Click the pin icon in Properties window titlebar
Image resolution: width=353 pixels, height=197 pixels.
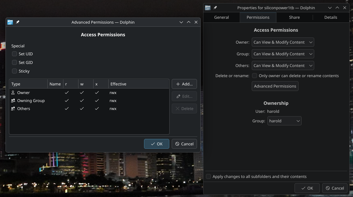[x=215, y=8]
